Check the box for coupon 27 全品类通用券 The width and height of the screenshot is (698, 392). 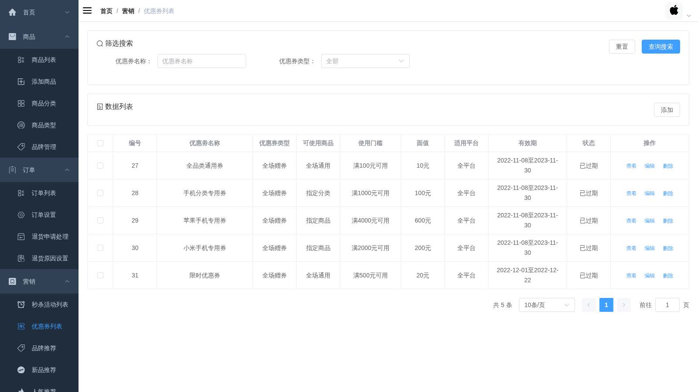(x=100, y=166)
